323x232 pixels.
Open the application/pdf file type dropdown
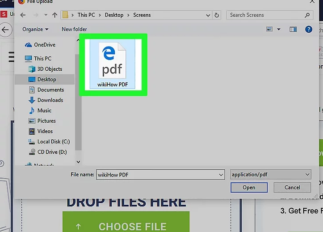[271, 175]
